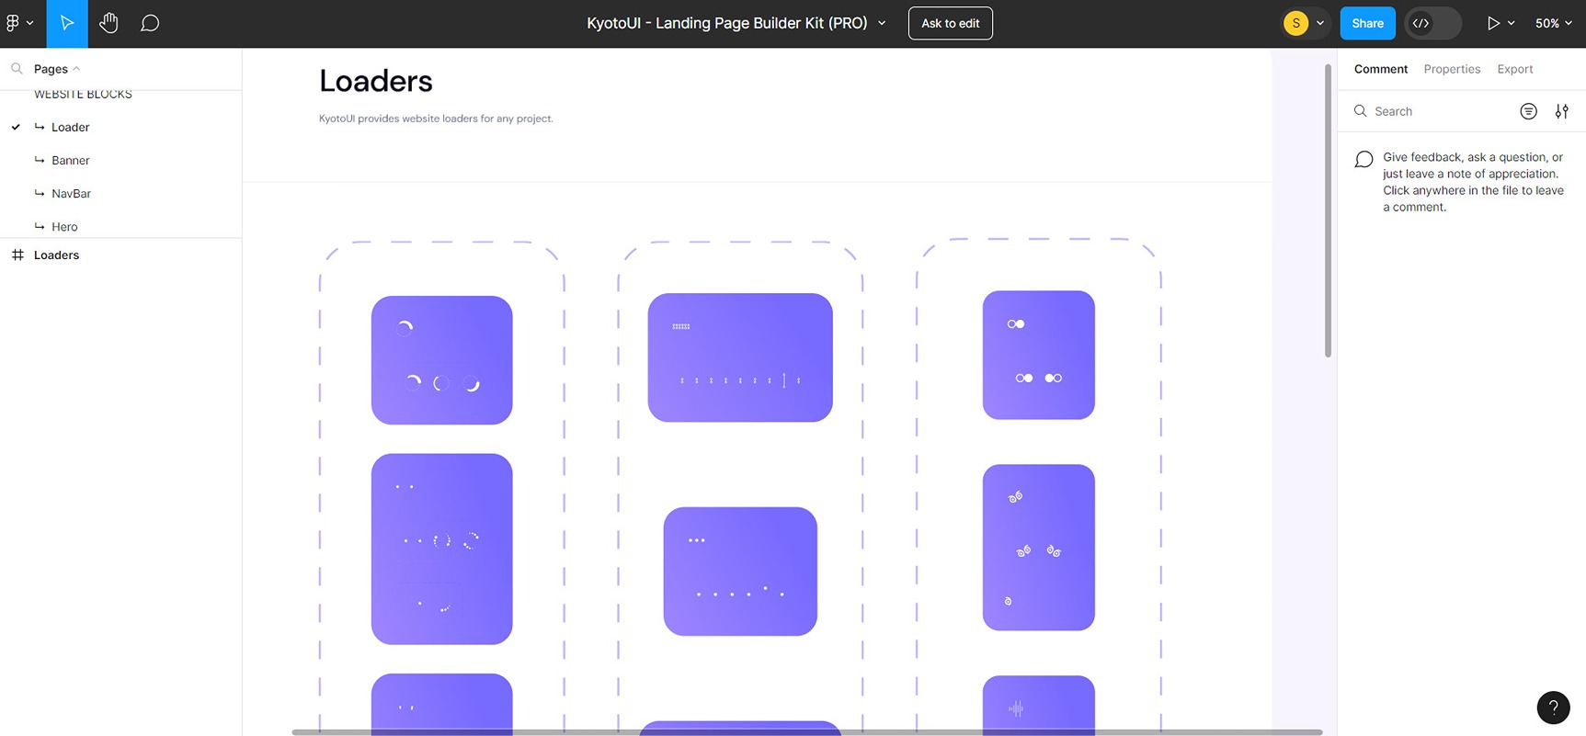Image resolution: width=1586 pixels, height=736 pixels.
Task: Click the search icon in Pages panel
Action: pyautogui.click(x=17, y=69)
